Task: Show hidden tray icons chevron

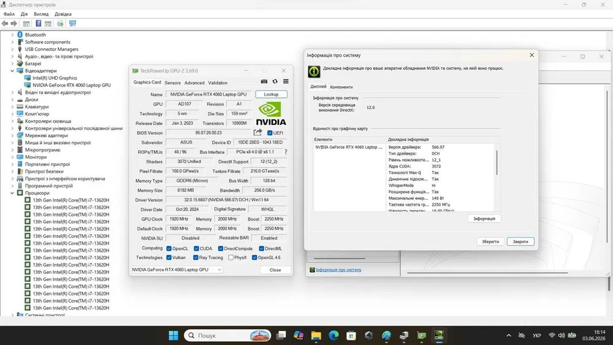Action: tap(509, 335)
